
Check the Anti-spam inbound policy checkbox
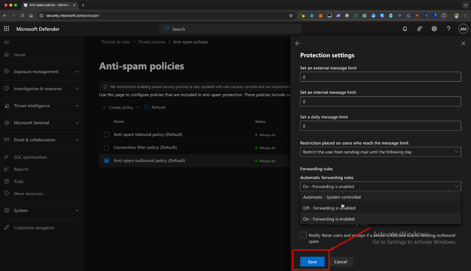pyautogui.click(x=106, y=135)
